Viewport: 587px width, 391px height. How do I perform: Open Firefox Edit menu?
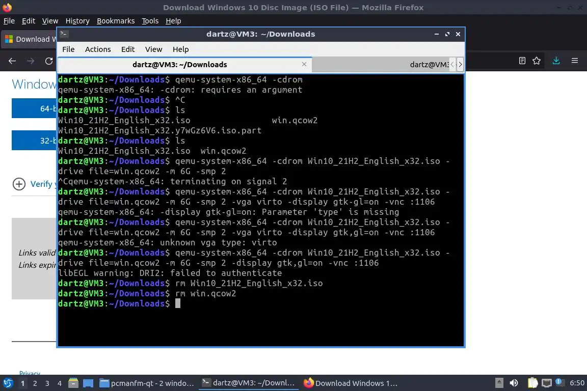click(x=29, y=21)
